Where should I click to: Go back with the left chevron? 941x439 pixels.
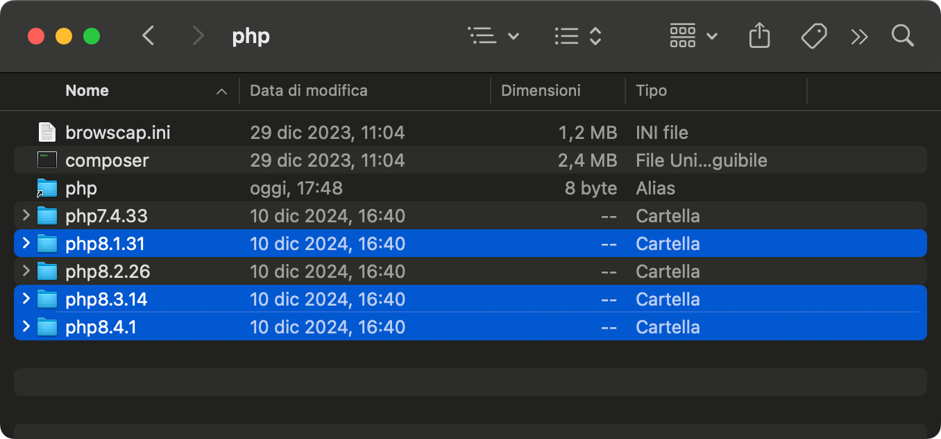[148, 35]
